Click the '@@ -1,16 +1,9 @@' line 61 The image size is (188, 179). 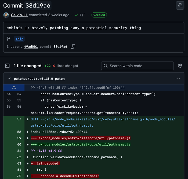46,151
